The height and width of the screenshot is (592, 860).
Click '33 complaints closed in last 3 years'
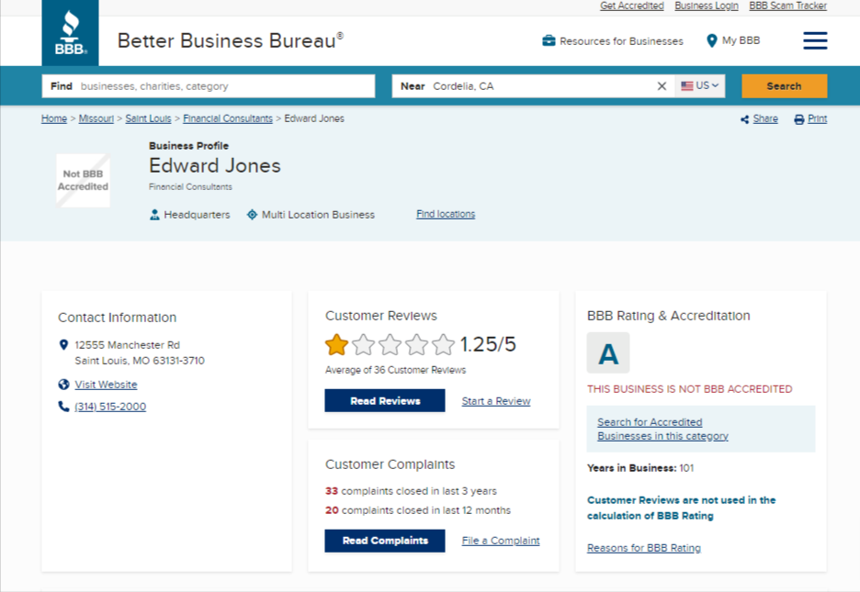tap(411, 491)
